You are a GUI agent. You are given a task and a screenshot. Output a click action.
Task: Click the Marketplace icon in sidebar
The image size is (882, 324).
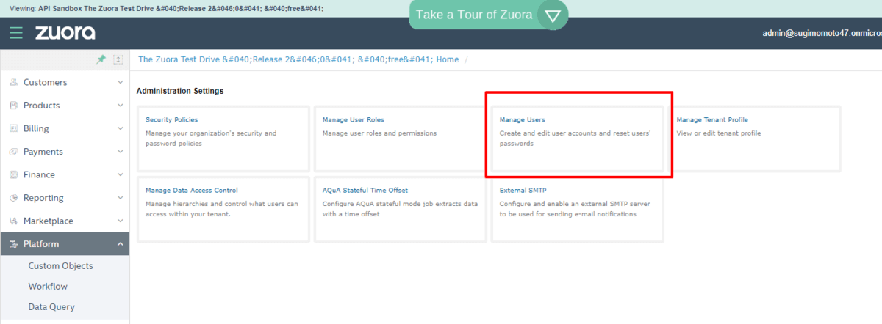13,221
